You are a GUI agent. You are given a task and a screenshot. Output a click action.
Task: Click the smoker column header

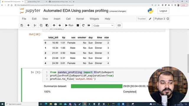pyautogui.click(x=82, y=37)
